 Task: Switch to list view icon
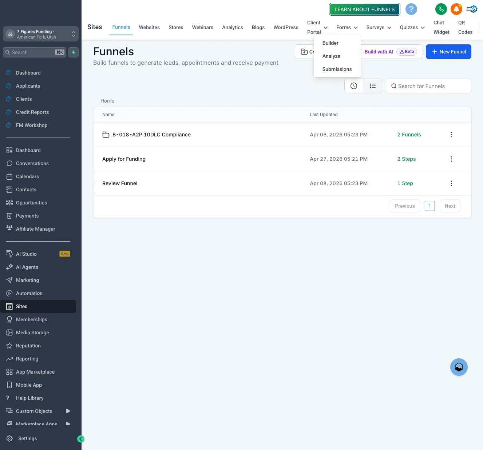click(x=372, y=86)
